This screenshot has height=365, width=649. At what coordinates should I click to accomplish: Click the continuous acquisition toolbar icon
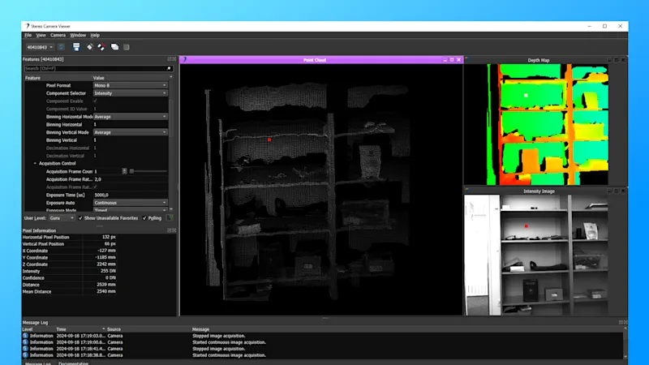pos(101,47)
